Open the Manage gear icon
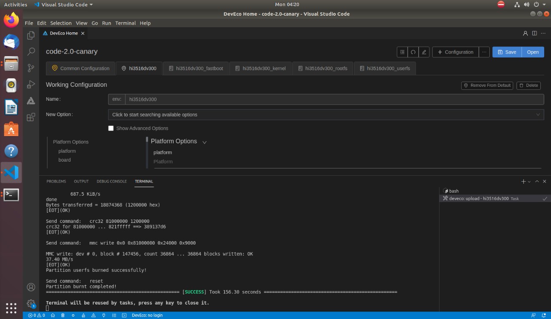This screenshot has height=319, width=551. pyautogui.click(x=31, y=304)
